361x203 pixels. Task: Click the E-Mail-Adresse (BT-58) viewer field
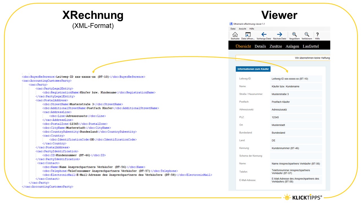(296, 180)
